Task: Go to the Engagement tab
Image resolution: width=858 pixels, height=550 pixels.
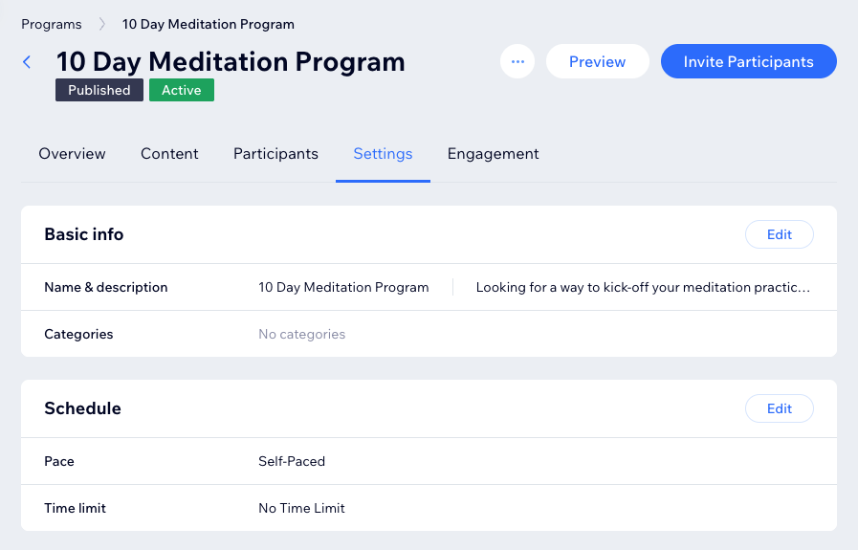Action: pos(493,154)
